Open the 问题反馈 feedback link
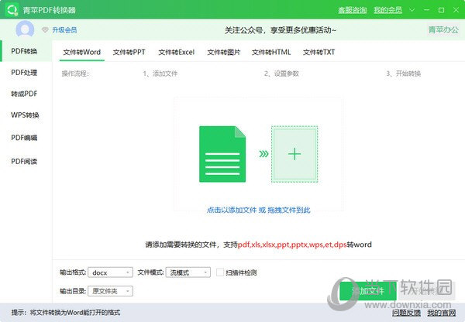The height and width of the screenshot is (322, 465). [x=406, y=313]
